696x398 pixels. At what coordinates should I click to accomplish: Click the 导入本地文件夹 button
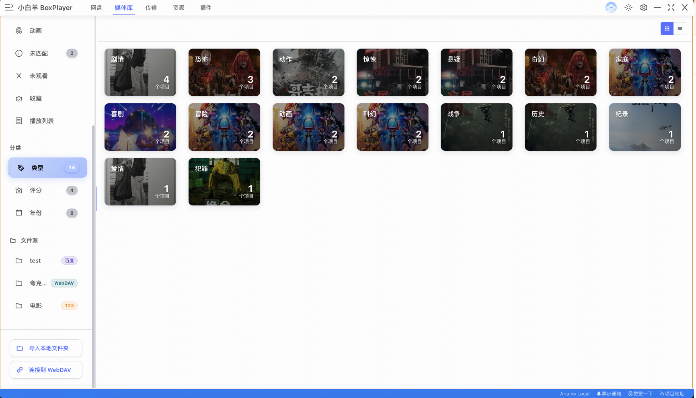[46, 348]
